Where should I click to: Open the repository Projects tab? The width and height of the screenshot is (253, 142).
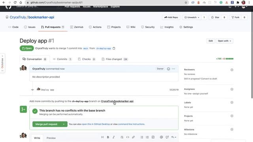(x=114, y=27)
